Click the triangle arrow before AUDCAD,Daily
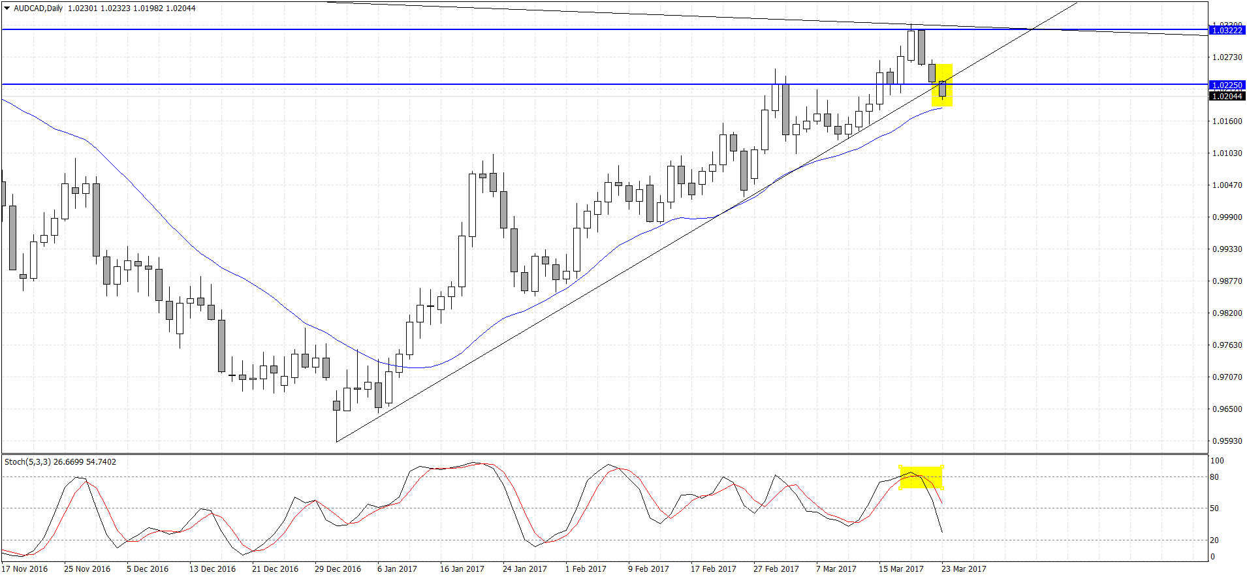This screenshot has width=1247, height=577. click(x=7, y=8)
